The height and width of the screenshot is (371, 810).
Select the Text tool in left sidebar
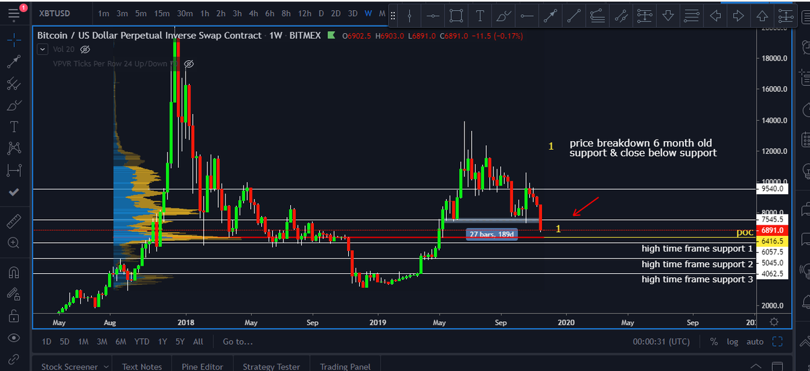click(14, 127)
